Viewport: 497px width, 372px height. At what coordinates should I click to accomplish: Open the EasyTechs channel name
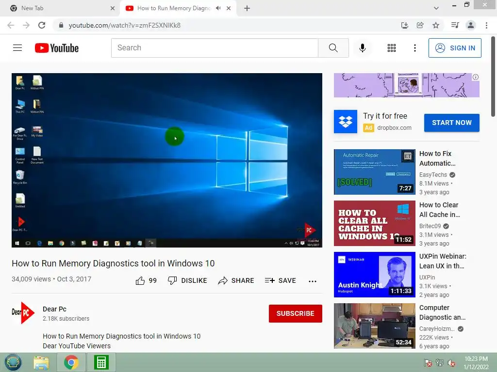click(433, 174)
